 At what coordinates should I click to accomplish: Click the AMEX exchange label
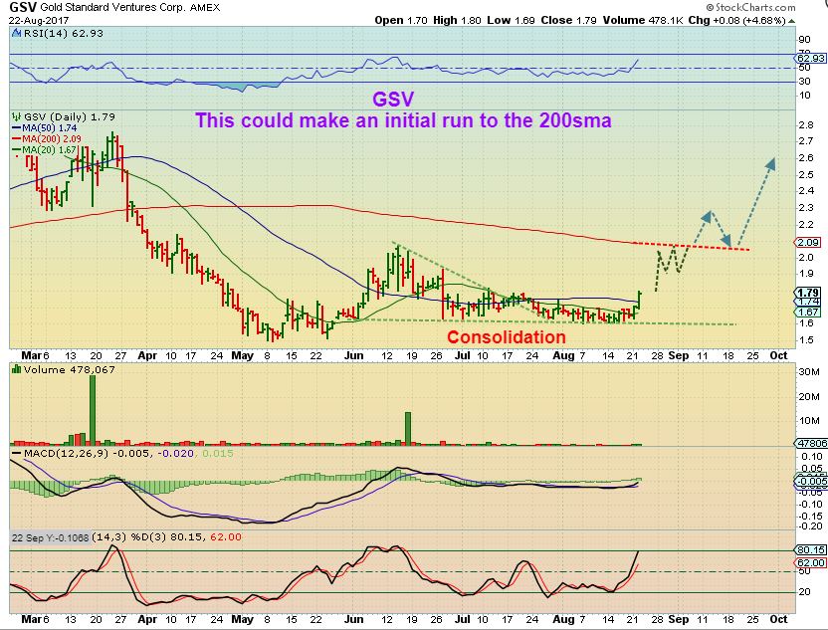tap(205, 8)
